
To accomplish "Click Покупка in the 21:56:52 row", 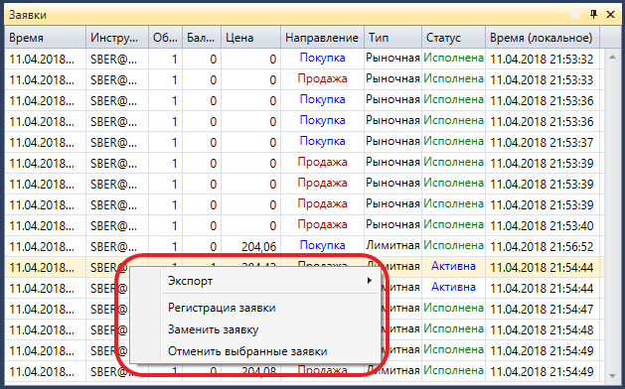I will pos(322,245).
